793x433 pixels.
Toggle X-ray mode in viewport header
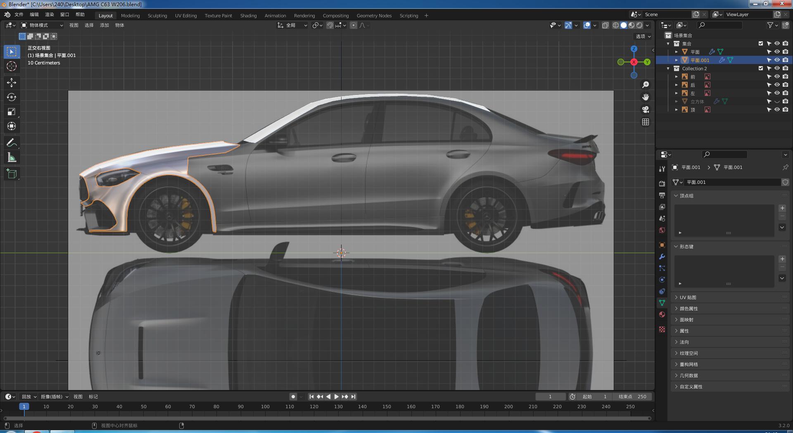coord(605,25)
